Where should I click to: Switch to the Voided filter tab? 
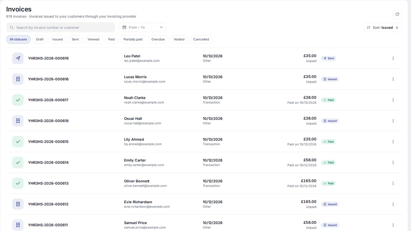179,39
